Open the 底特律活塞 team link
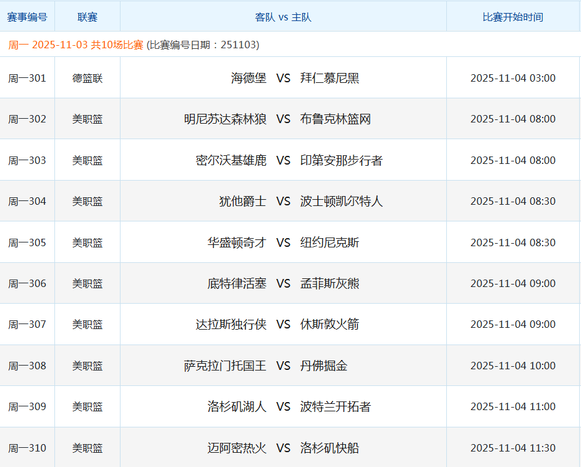The image size is (581, 467). coord(237,283)
